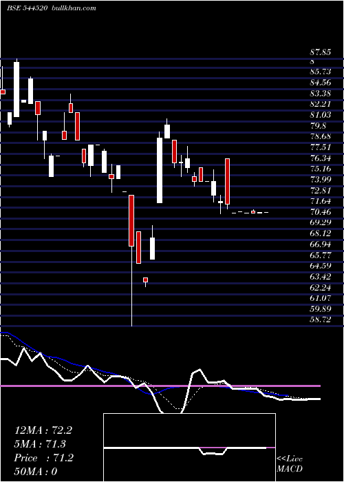The image size is (344, 482).
Task: Click the MACD histogram box
Action: pyautogui.click(x=189, y=448)
